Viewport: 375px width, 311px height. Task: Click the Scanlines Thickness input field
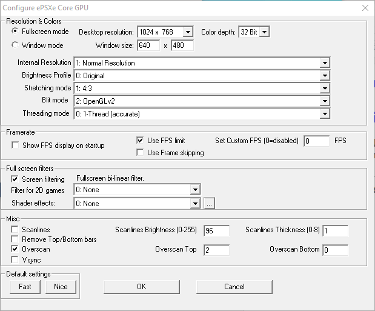tap(335, 230)
